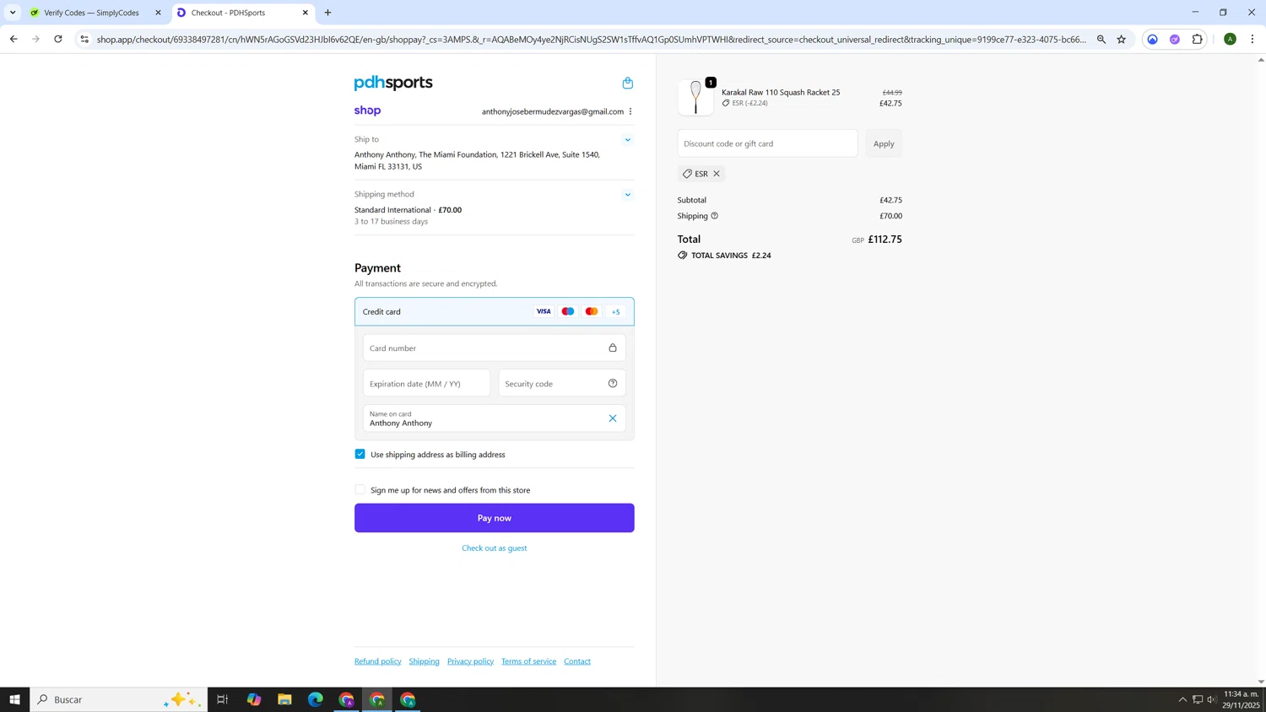Viewport: 1266px width, 712px height.
Task: Open Chrome's three-dot menu
Action: (x=1252, y=39)
